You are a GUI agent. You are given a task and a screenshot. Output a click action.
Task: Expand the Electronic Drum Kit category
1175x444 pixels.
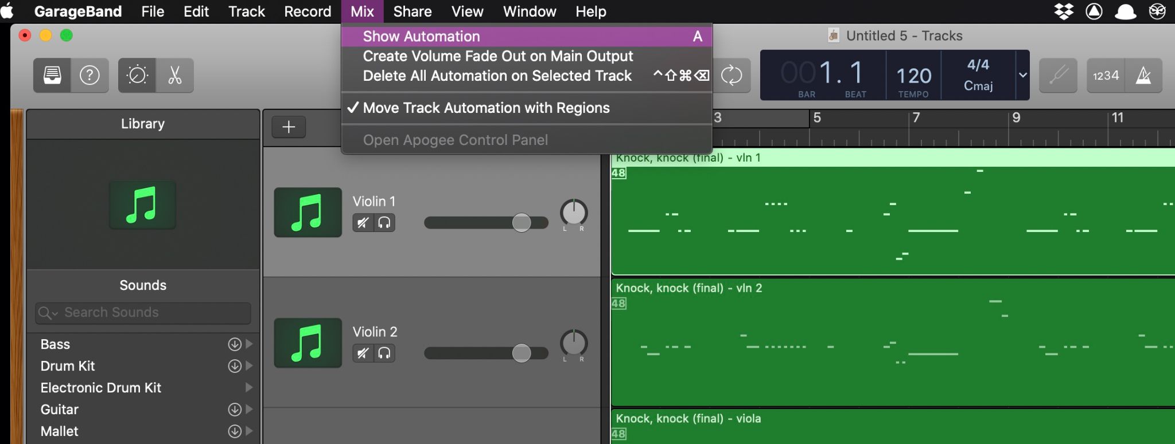249,388
